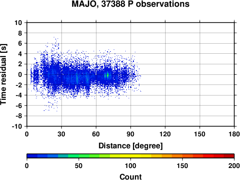Click the x-axis tick label '120'
Screen dimensions: 240x180
(165, 134)
